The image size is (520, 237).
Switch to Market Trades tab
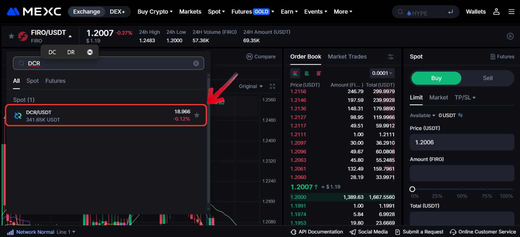pos(347,57)
